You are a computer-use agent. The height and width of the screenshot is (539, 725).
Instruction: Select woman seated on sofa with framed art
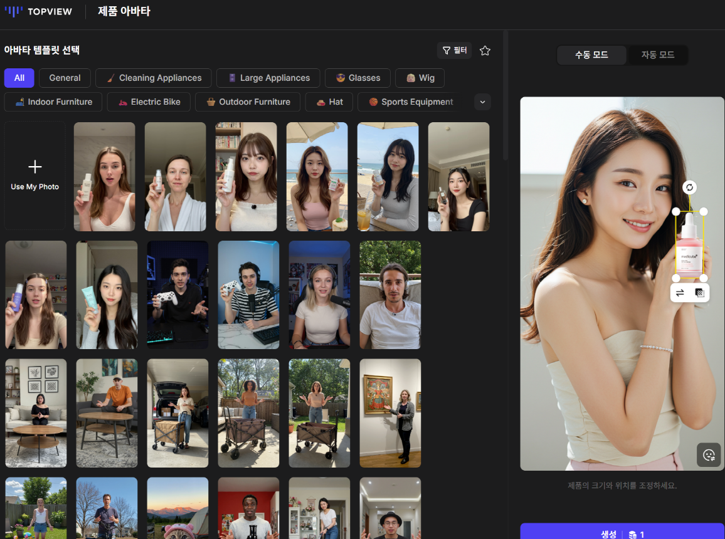point(36,413)
